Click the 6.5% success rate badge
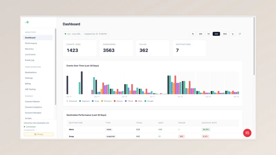The height and width of the screenshot is (155, 276). tap(205, 136)
